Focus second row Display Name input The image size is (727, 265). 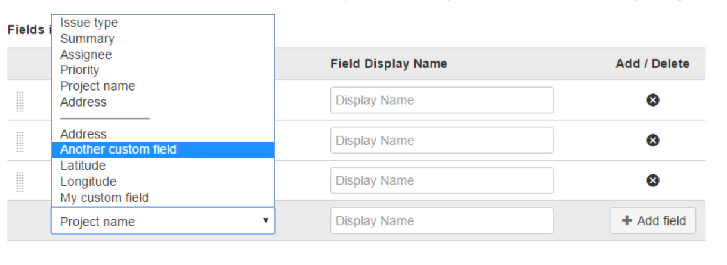click(x=441, y=140)
